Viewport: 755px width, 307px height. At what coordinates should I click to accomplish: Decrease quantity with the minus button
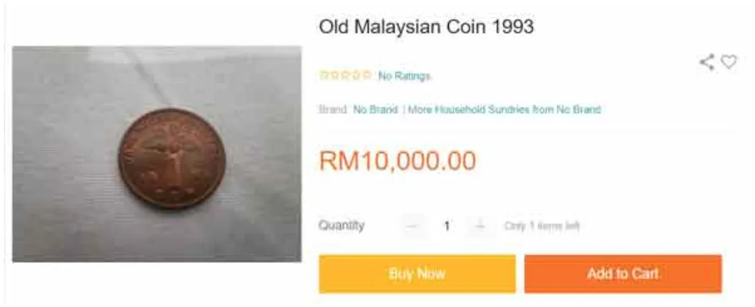coord(413,226)
